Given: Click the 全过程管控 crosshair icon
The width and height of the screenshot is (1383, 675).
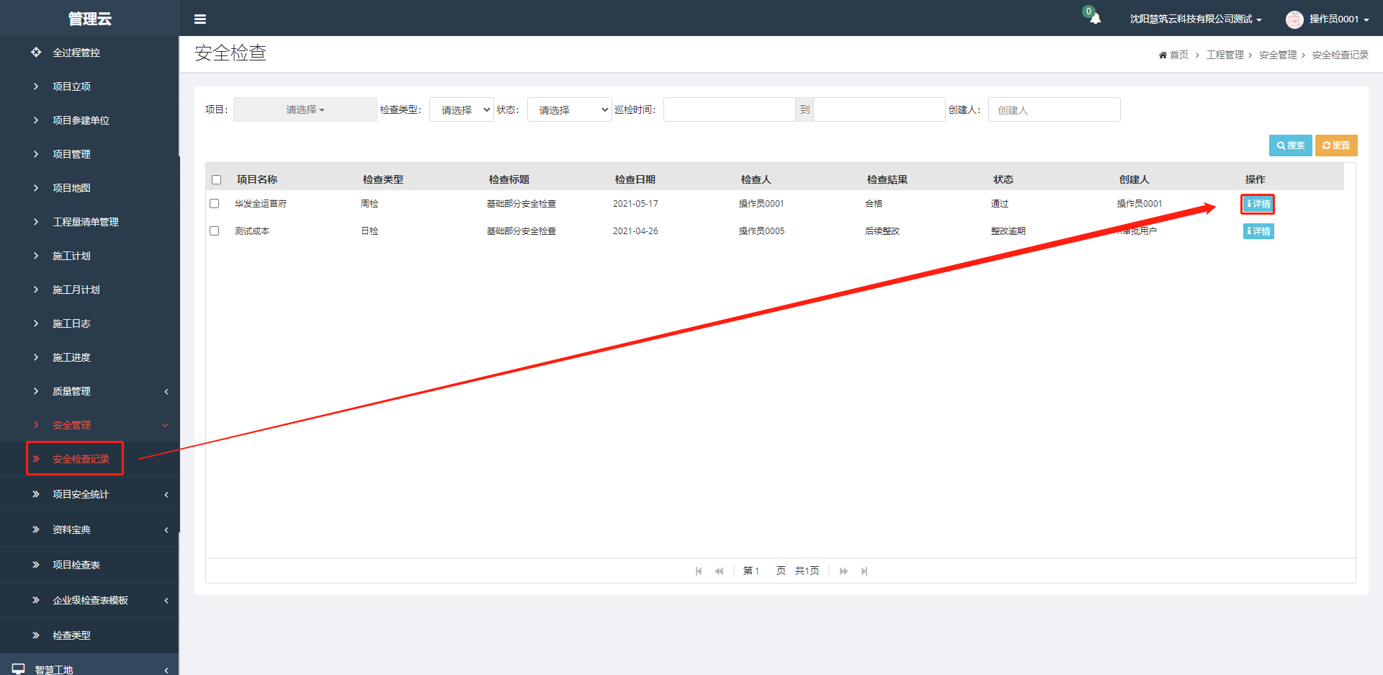Looking at the screenshot, I should (x=36, y=52).
